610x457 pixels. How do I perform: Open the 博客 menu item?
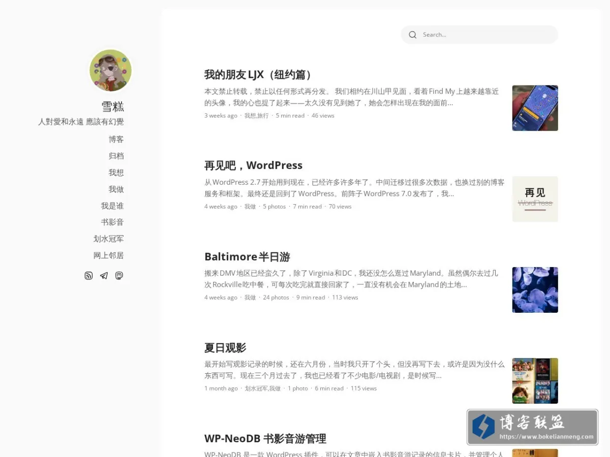[x=116, y=139]
